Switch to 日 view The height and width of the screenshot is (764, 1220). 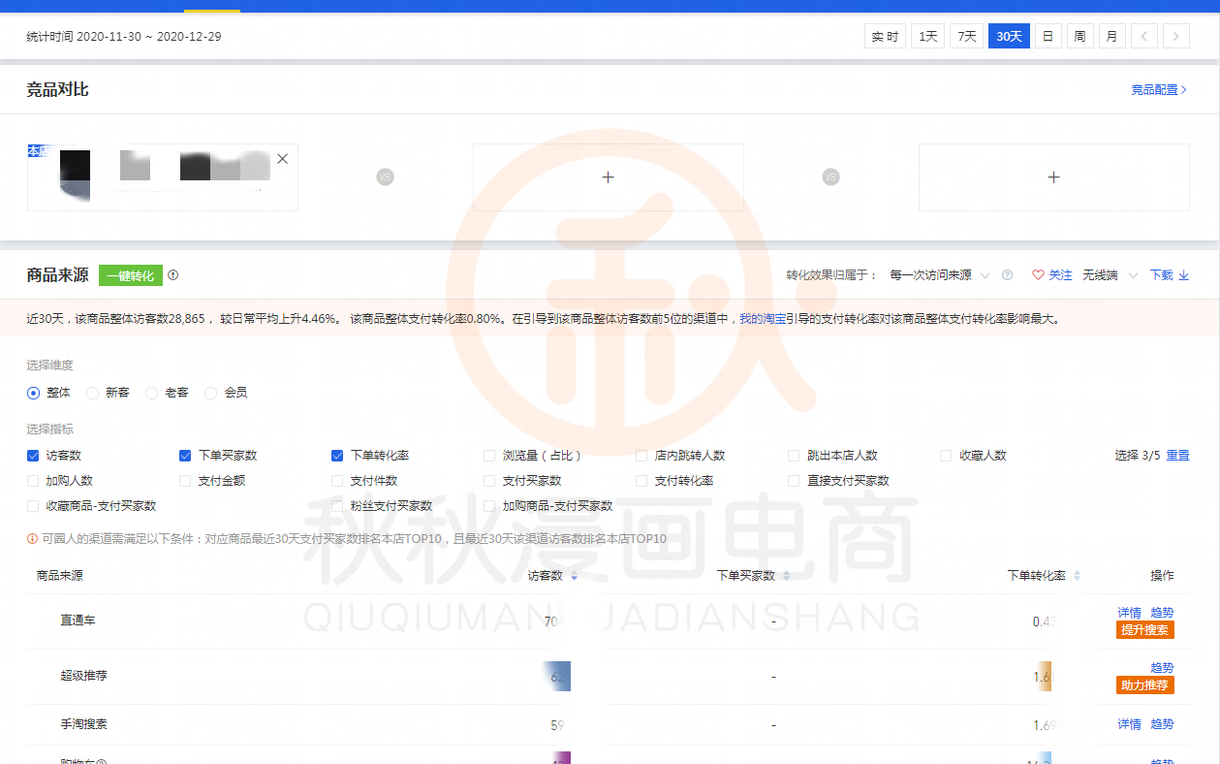click(x=1048, y=37)
